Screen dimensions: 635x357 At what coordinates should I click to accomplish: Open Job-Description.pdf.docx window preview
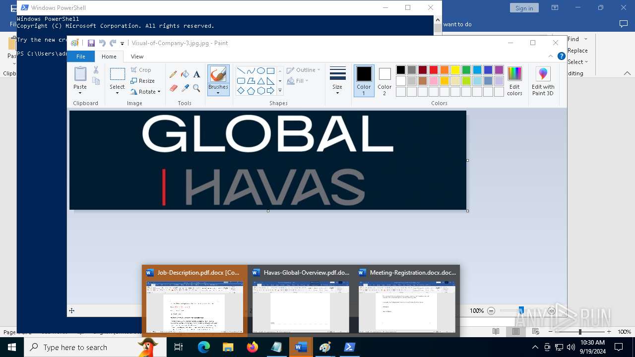(x=194, y=301)
